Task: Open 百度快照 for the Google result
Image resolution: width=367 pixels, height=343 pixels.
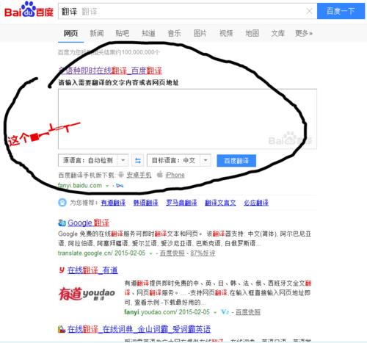Action: point(172,253)
